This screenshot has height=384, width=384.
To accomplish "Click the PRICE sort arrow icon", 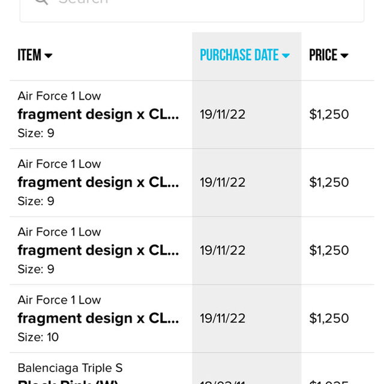I will click(x=344, y=56).
